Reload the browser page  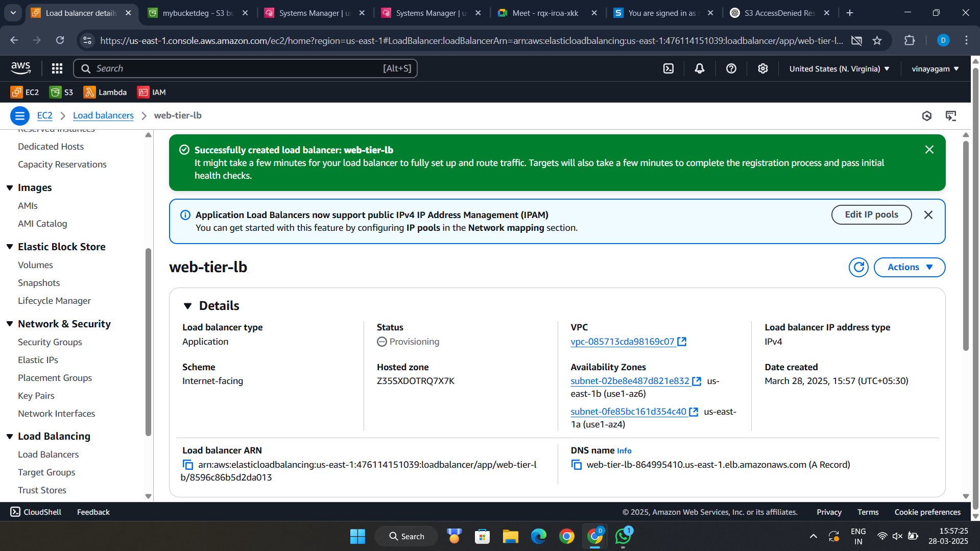pos(60,40)
